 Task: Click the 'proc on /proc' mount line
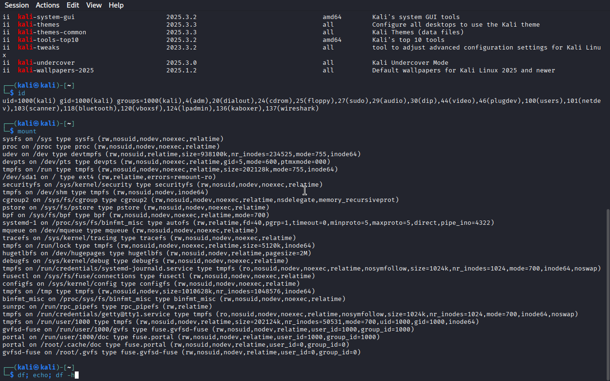(111, 147)
